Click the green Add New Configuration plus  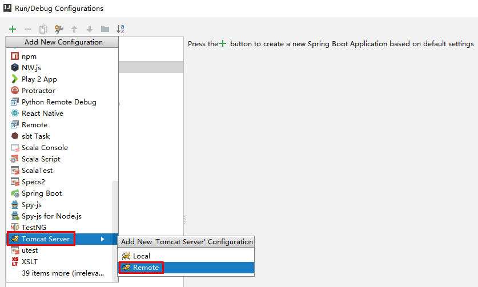(13, 29)
